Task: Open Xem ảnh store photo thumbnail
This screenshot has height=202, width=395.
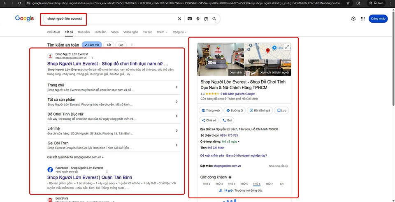Action: coord(221,59)
